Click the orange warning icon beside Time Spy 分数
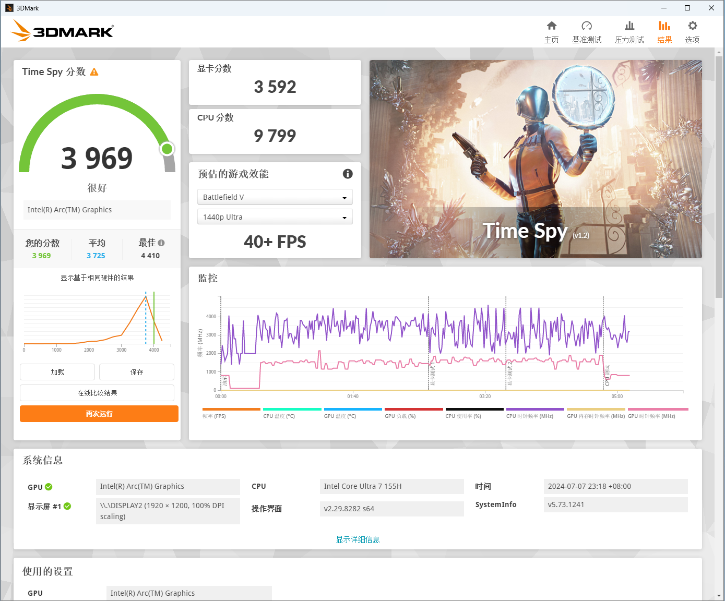The width and height of the screenshot is (725, 601). click(x=94, y=72)
